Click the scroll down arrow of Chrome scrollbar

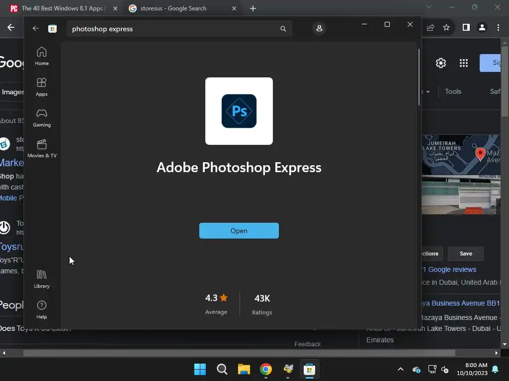click(x=505, y=344)
